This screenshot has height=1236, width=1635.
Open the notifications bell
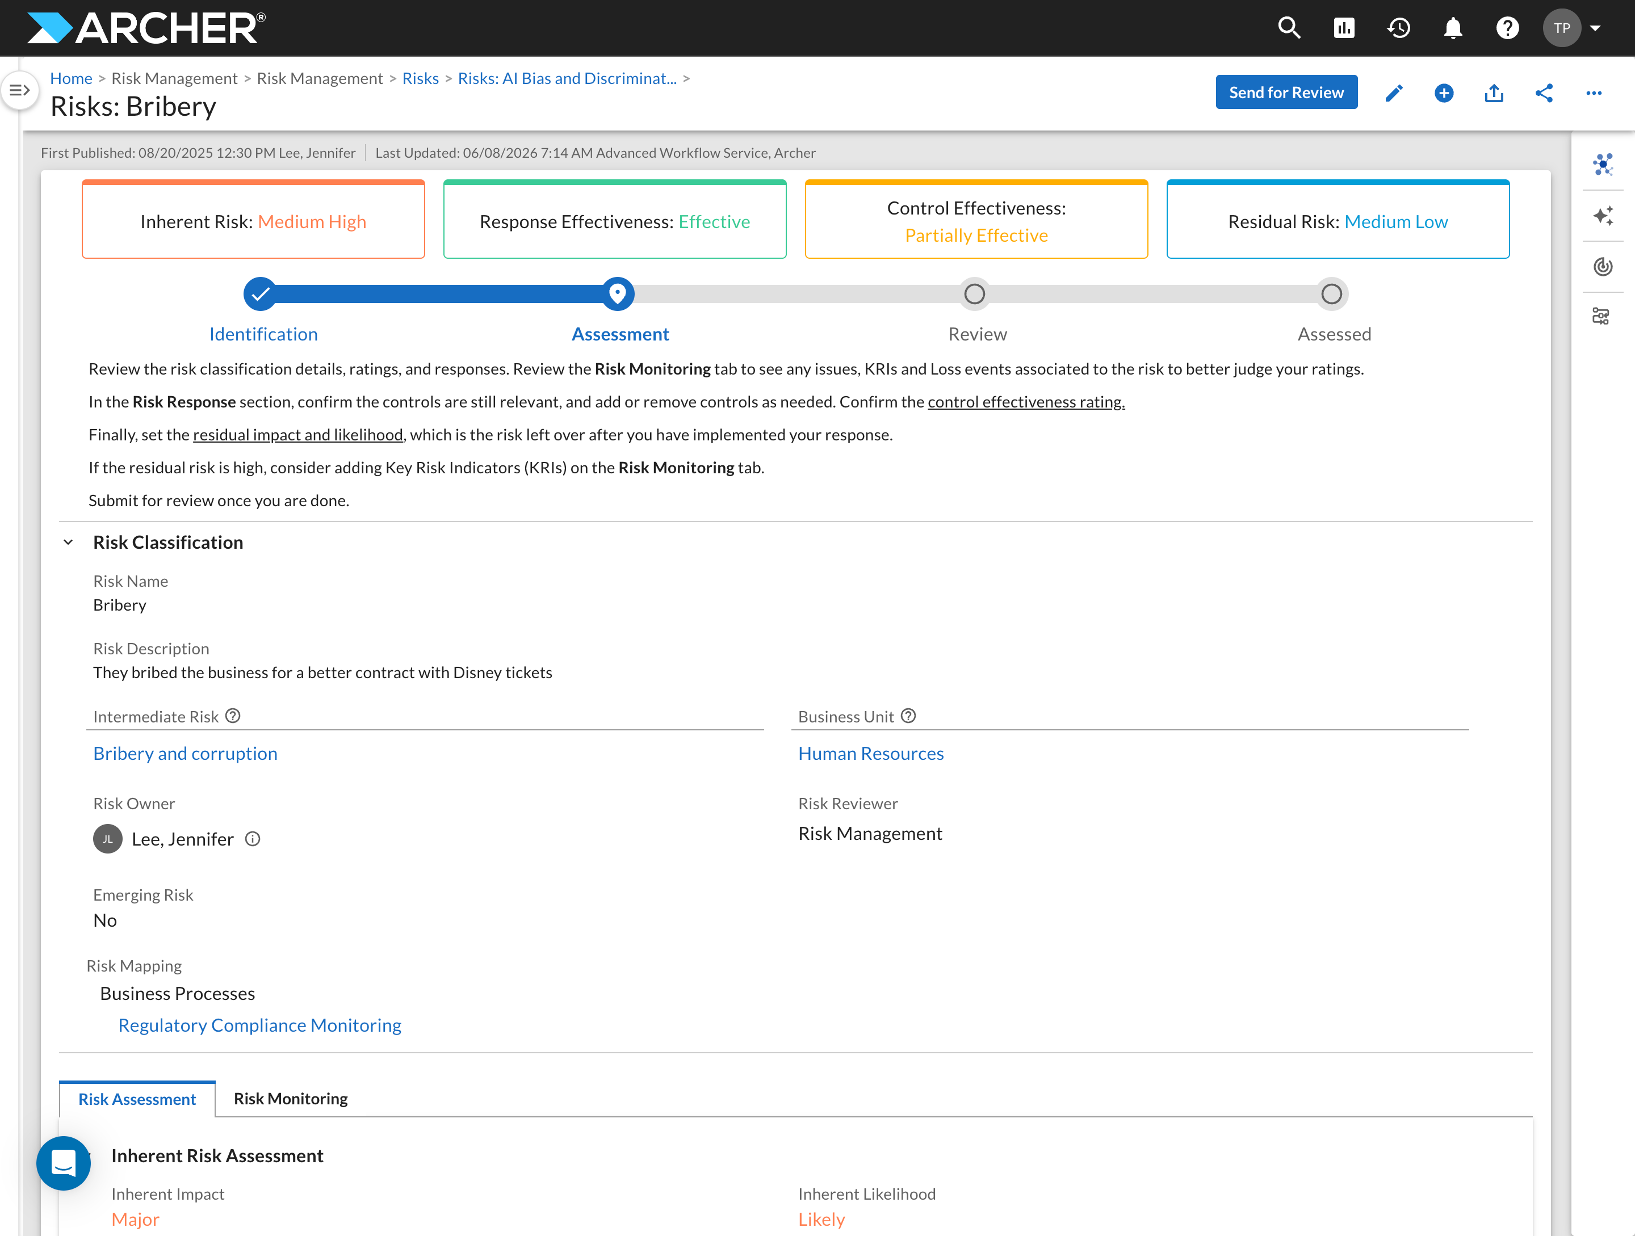coord(1452,28)
